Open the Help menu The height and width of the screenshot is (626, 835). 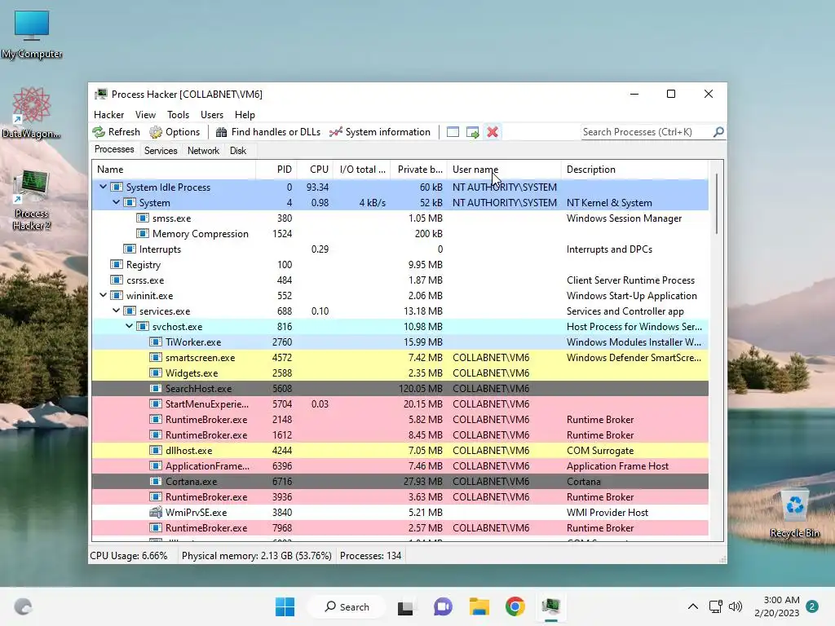(245, 114)
